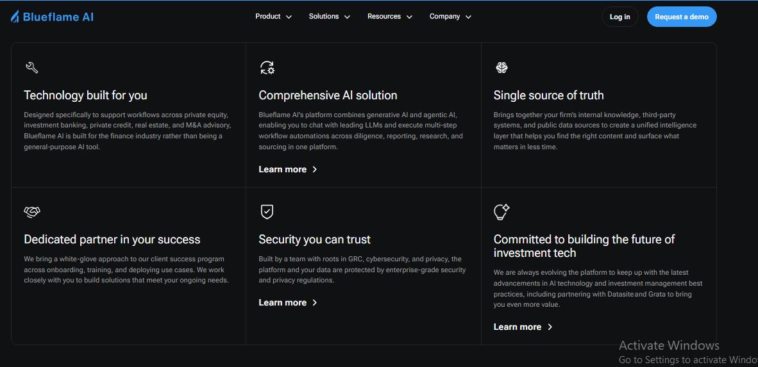Click the Dedicated partner in your success heading

(x=112, y=240)
